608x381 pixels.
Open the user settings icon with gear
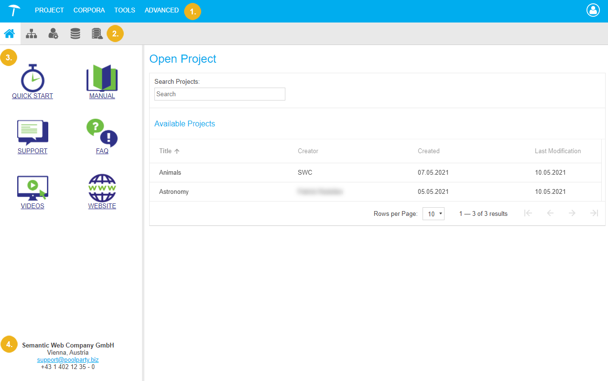coord(53,34)
